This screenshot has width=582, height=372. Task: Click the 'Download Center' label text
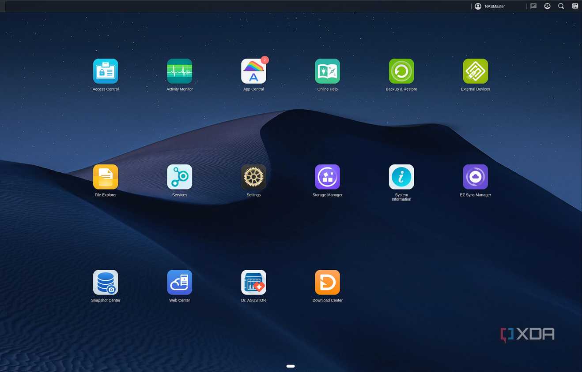[x=328, y=301]
